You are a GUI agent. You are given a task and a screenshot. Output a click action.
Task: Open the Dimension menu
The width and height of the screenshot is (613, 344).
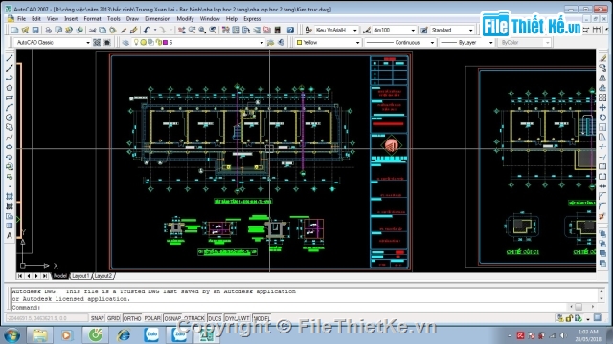(x=157, y=19)
